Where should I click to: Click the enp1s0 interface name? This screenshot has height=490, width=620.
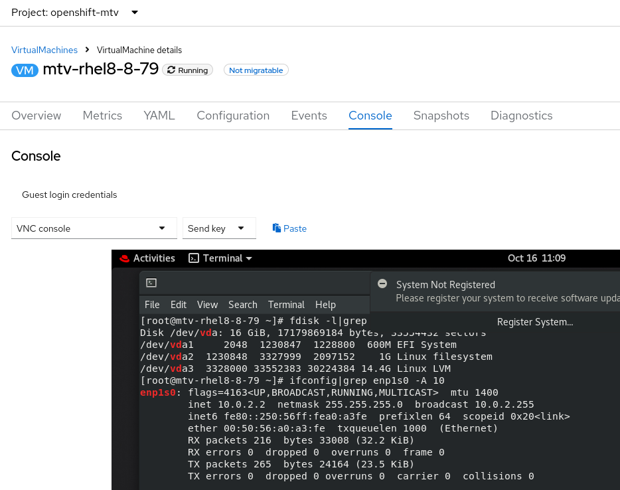(158, 392)
